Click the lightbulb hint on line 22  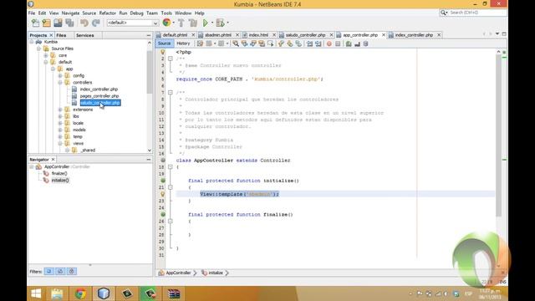coord(163,194)
